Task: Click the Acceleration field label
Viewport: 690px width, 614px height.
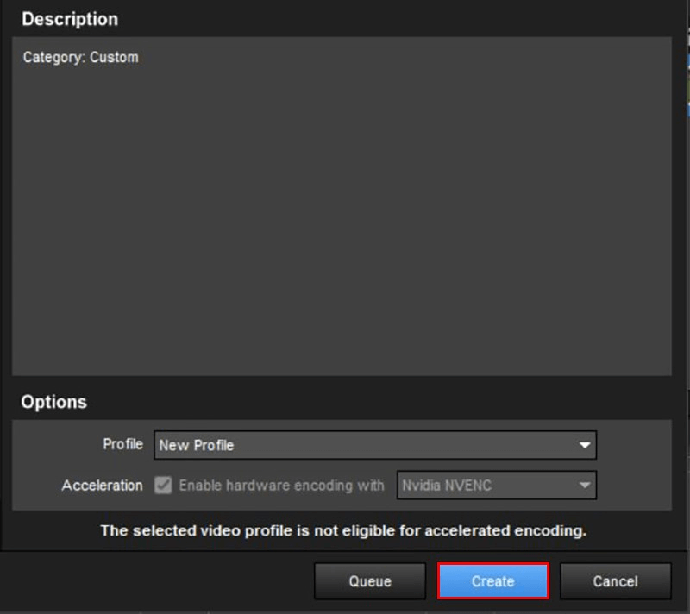Action: (102, 486)
